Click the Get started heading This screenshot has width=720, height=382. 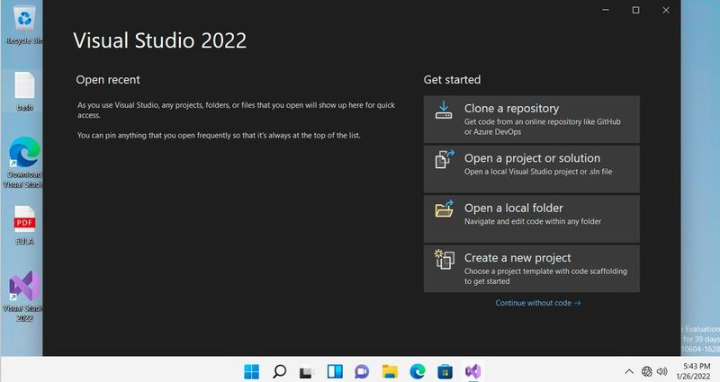pos(452,80)
